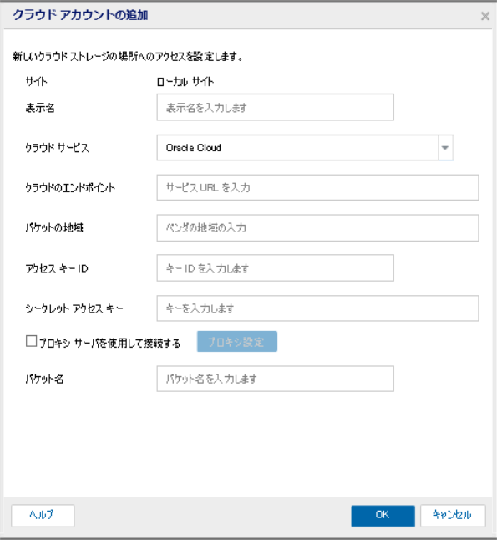Click the 表示名 field label
Viewport: 497px width, 540px height.
pyautogui.click(x=40, y=108)
